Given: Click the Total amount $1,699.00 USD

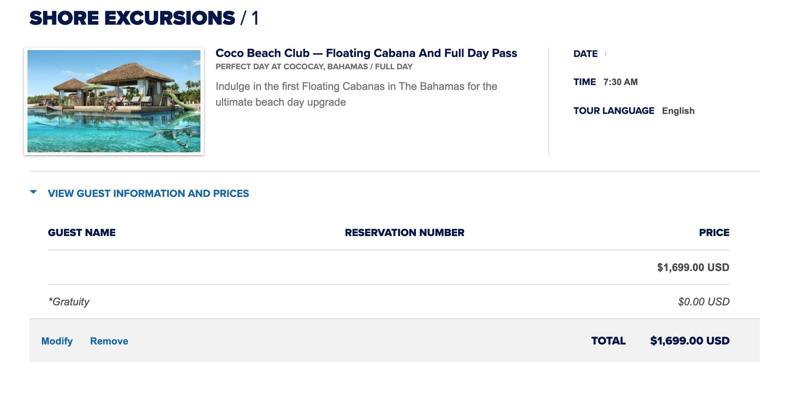Looking at the screenshot, I should click(690, 341).
